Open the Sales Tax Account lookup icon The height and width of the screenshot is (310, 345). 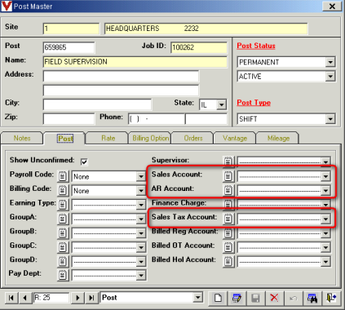(228, 219)
